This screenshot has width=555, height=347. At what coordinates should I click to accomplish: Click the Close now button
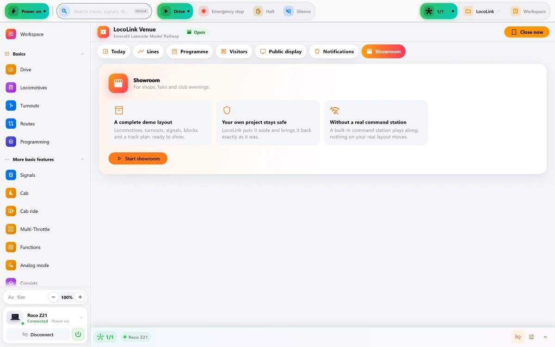click(527, 32)
